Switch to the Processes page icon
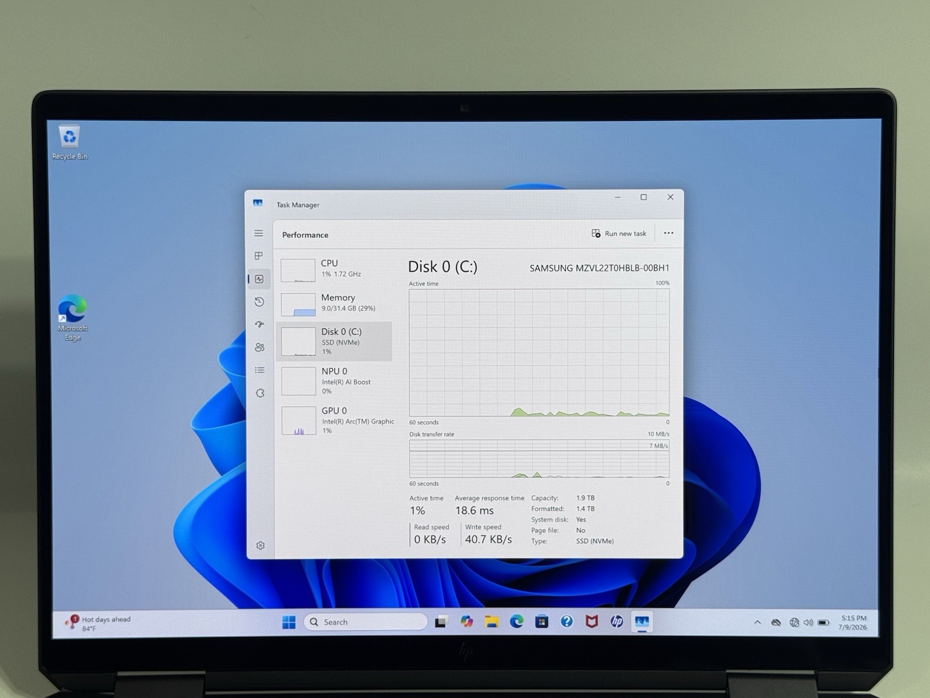The width and height of the screenshot is (930, 698). 259,256
